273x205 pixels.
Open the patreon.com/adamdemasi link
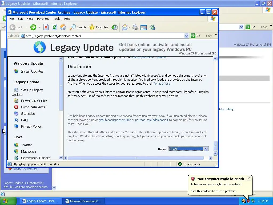[x=152, y=120]
